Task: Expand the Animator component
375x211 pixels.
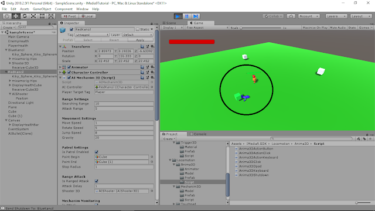Action: click(x=60, y=67)
